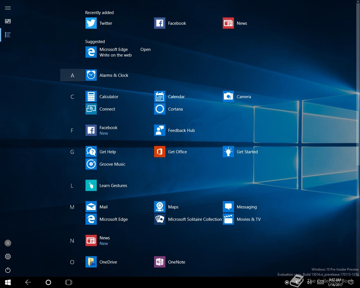This screenshot has width=360, height=288.
Task: Click the letter N group header
Action: [x=72, y=241]
